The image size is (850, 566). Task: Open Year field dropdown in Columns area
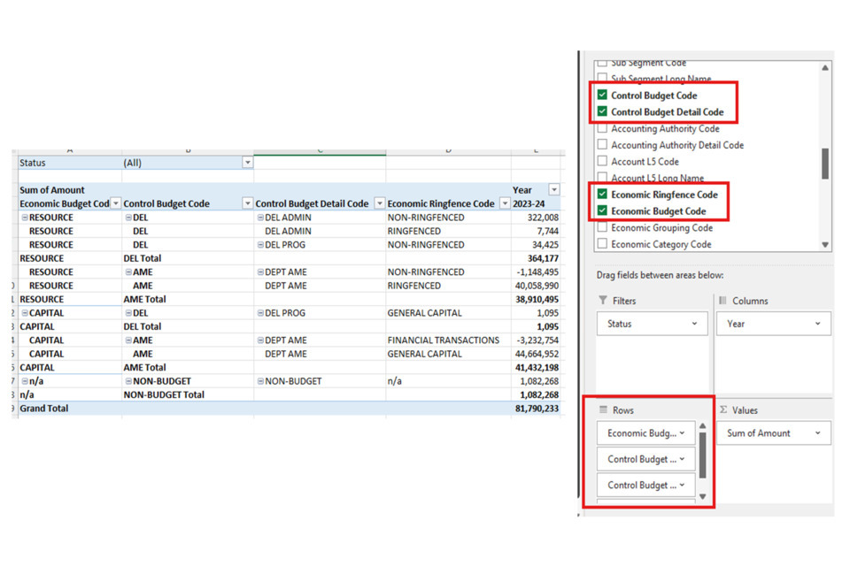tap(817, 324)
